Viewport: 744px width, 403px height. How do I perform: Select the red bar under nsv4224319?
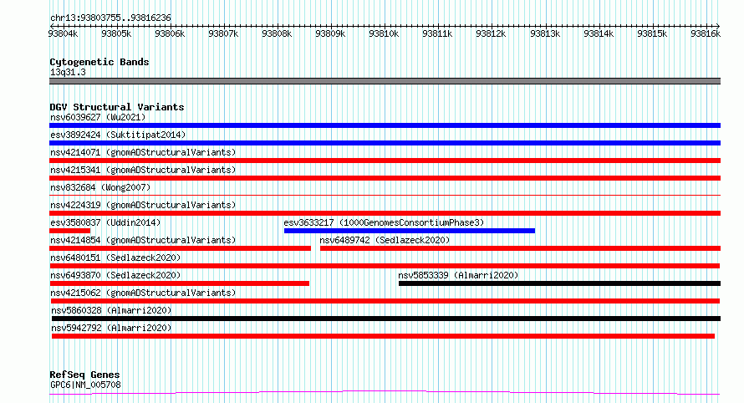coord(385,213)
